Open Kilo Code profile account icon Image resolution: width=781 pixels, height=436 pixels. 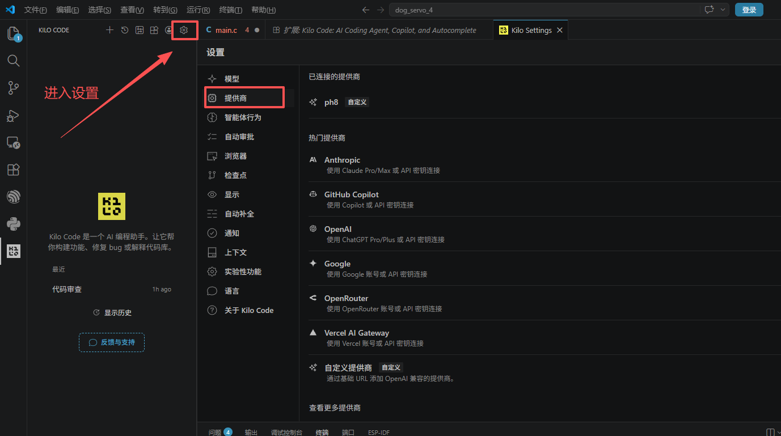[x=169, y=30]
